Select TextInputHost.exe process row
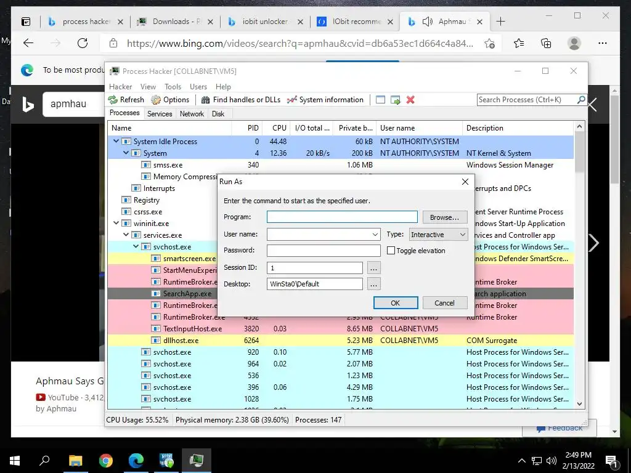The width and height of the screenshot is (631, 473). tap(340, 329)
